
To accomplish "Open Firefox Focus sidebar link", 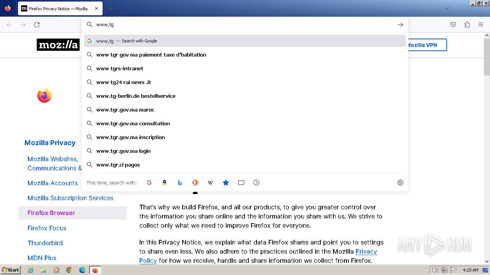I will pyautogui.click(x=47, y=228).
